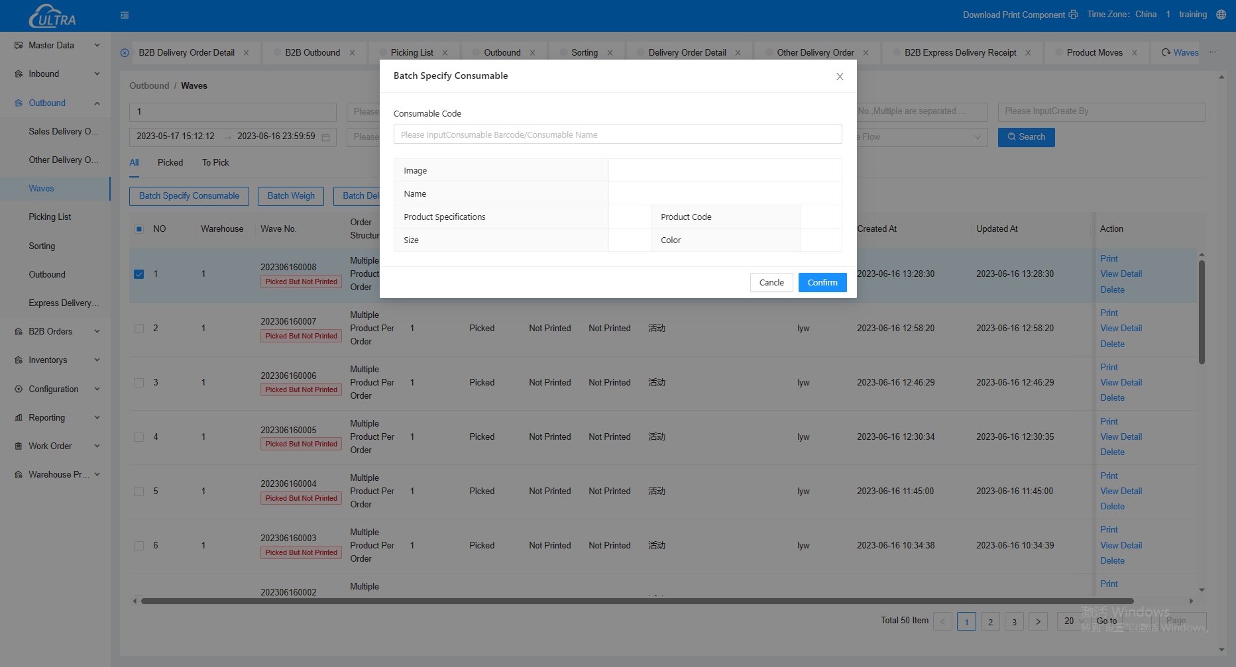Image resolution: width=1236 pixels, height=667 pixels.
Task: Click the Outbound sidebar icon
Action: pyautogui.click(x=19, y=103)
